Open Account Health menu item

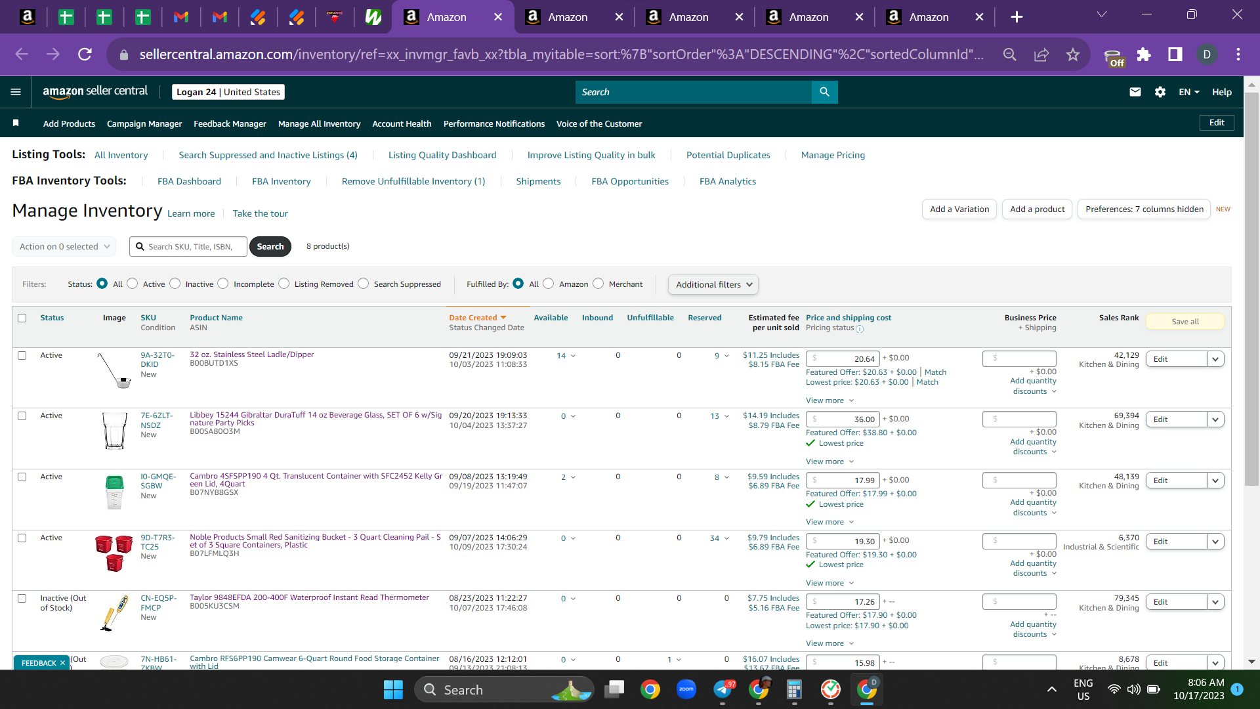point(402,123)
